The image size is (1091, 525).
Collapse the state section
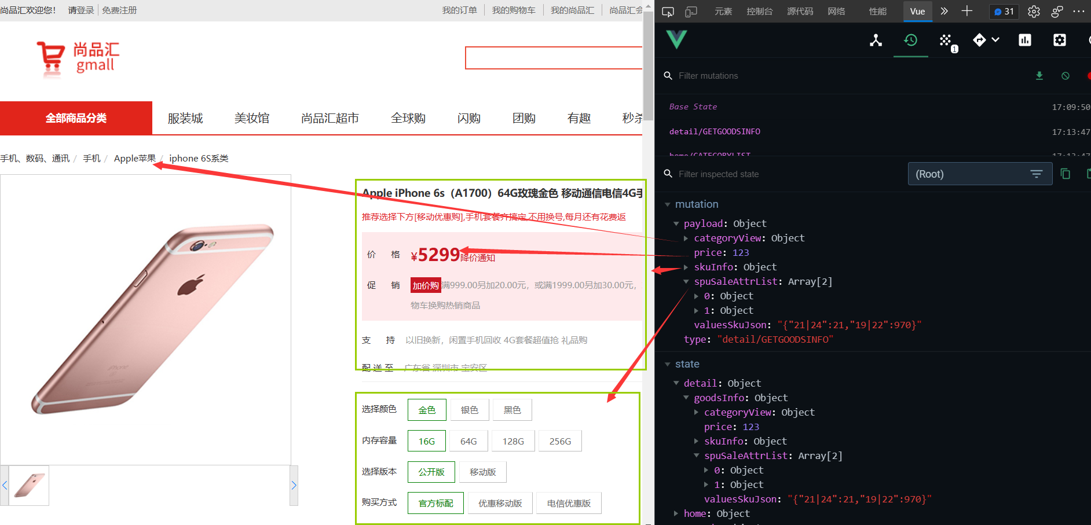coord(667,364)
